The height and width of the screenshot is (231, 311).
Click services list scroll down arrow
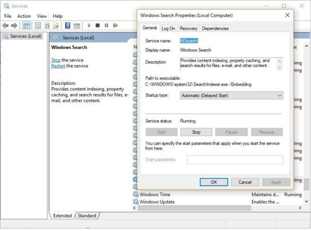pos(307,202)
